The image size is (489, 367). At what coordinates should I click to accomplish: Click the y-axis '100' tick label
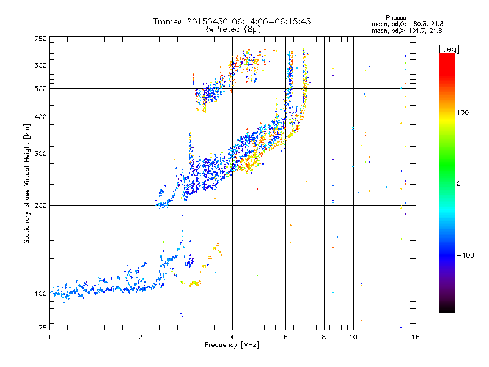(x=40, y=294)
